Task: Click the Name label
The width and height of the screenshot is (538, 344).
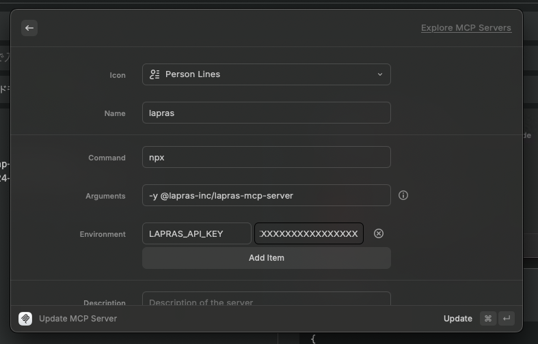Action: (115, 113)
